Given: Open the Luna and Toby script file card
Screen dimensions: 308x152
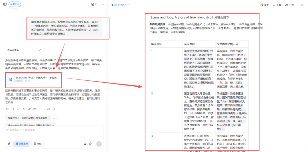Looking at the screenshot, I should 33,79.
